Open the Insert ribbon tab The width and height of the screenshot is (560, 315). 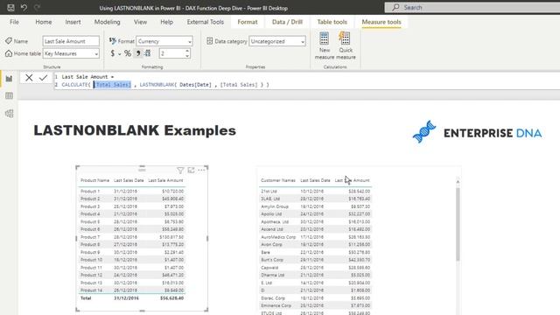coord(73,22)
